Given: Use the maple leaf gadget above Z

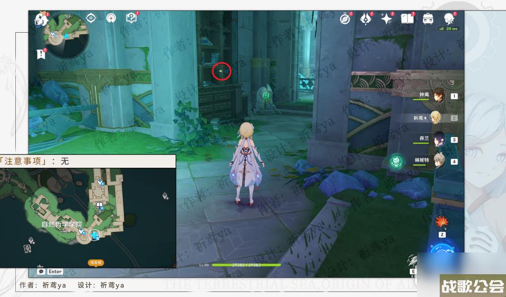Looking at the screenshot, I should pyautogui.click(x=442, y=222).
